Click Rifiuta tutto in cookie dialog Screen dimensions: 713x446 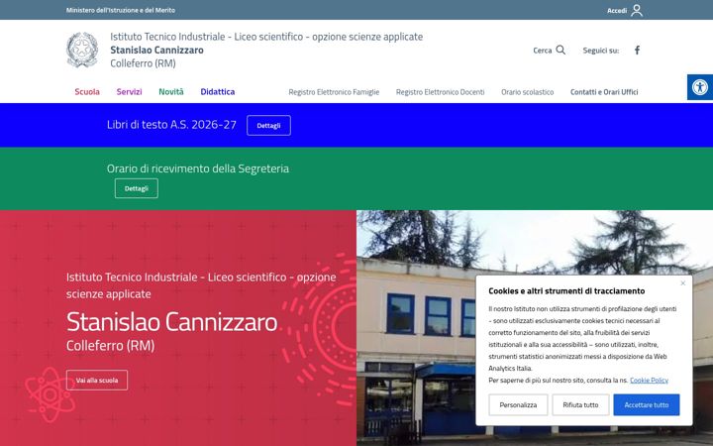580,404
